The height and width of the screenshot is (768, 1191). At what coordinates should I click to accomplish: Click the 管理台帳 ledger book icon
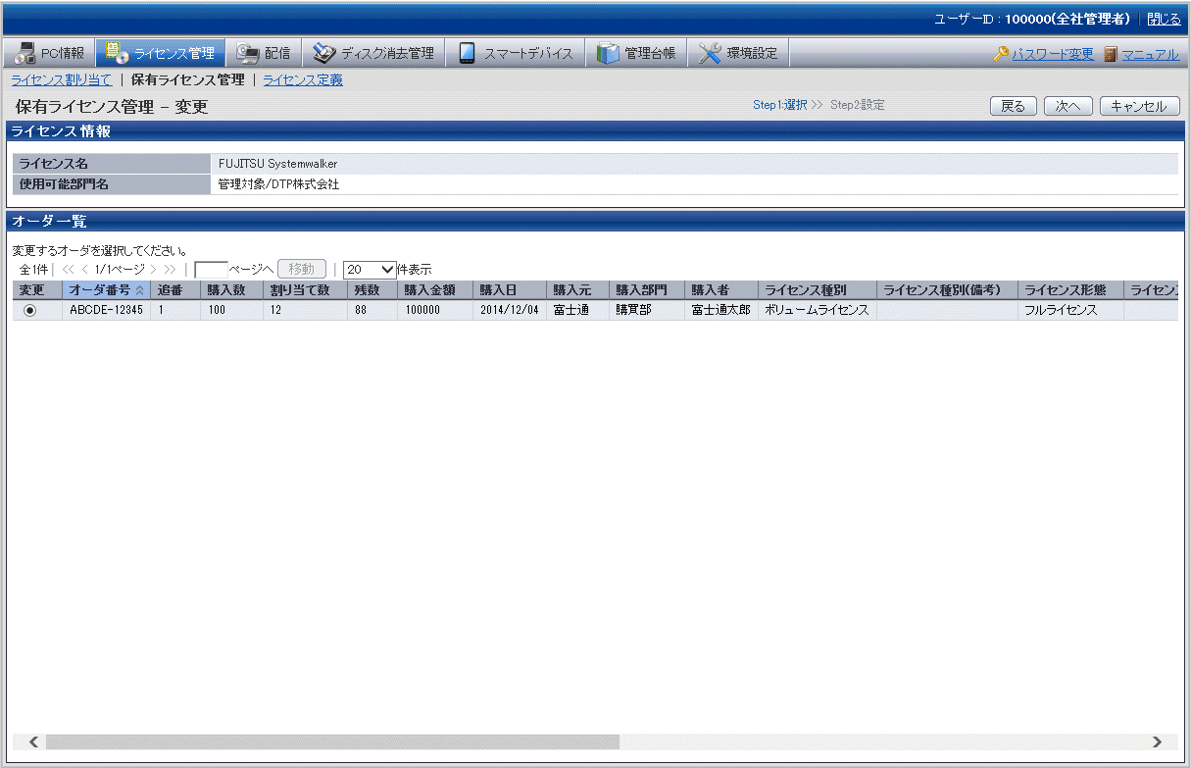[x=608, y=53]
